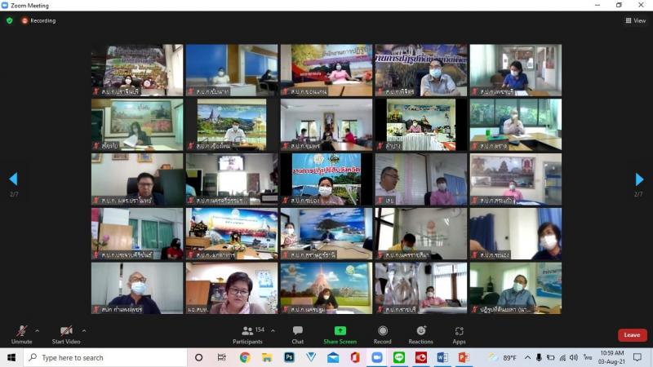
Task: Expand the caret next to Participants
Action: (x=273, y=331)
